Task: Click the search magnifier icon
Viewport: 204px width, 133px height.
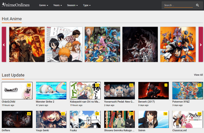Action: (x=197, y=5)
